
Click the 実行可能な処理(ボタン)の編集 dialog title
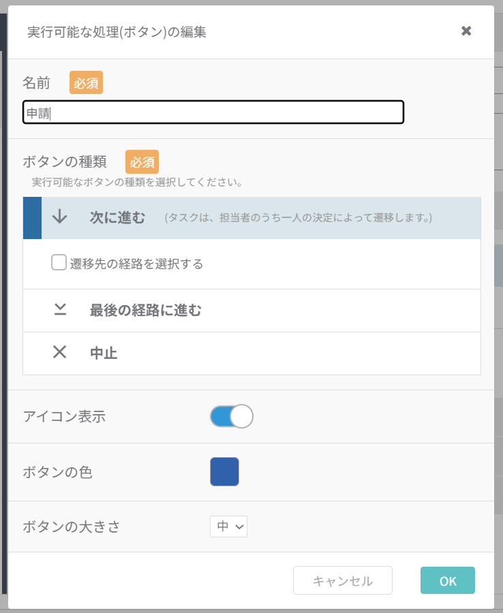point(117,31)
